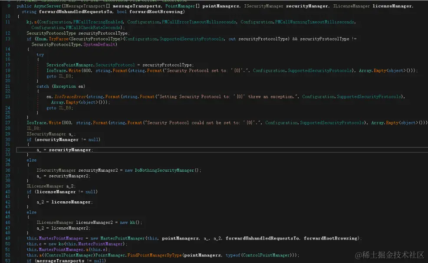Click the else keyword on line 34
This screenshot has width=428, height=263.
31,160
